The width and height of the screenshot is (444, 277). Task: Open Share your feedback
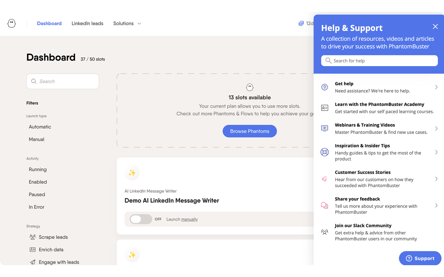(x=379, y=205)
